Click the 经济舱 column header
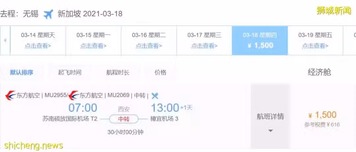 [319, 72]
